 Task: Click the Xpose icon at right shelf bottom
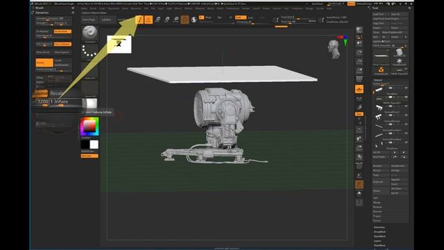tap(359, 203)
